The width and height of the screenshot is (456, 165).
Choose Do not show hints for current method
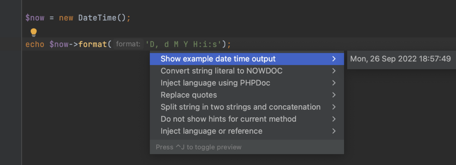[228, 119]
